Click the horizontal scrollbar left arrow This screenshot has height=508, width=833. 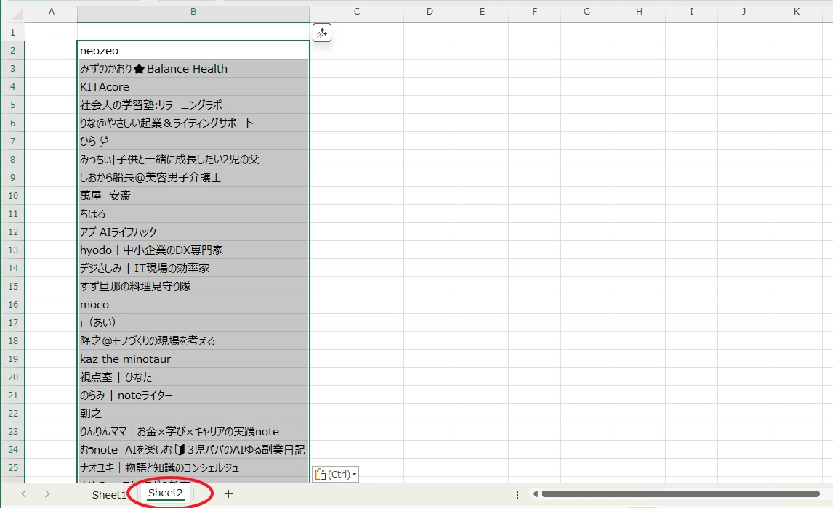pyautogui.click(x=535, y=493)
